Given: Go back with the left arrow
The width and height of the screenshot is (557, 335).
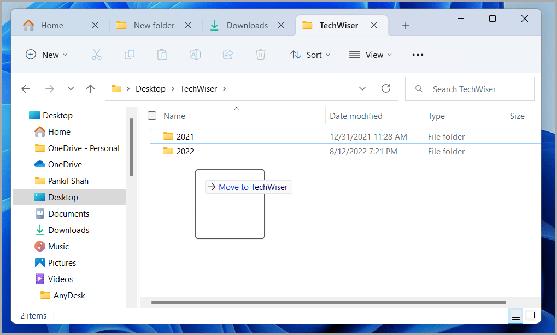Looking at the screenshot, I should [26, 88].
